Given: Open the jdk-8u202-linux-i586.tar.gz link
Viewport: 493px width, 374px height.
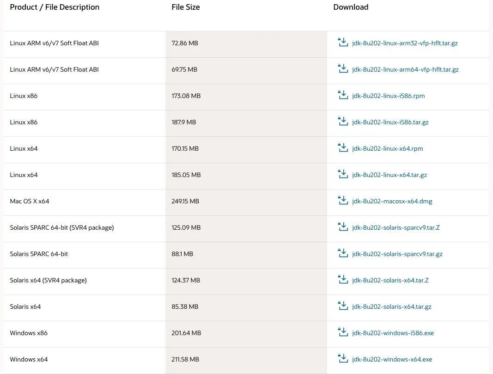Looking at the screenshot, I should (x=390, y=122).
